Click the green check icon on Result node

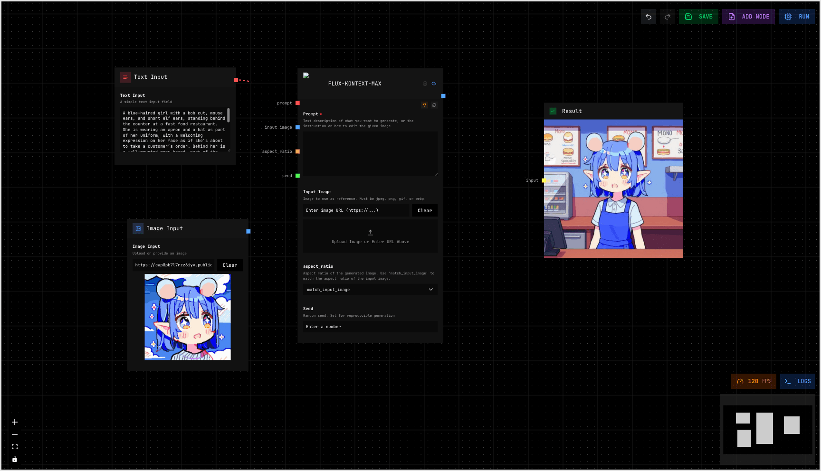tap(553, 111)
